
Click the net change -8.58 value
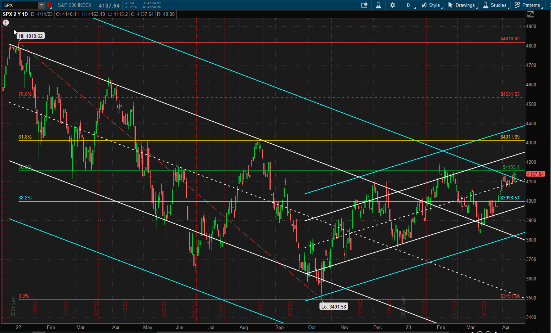pos(130,3)
